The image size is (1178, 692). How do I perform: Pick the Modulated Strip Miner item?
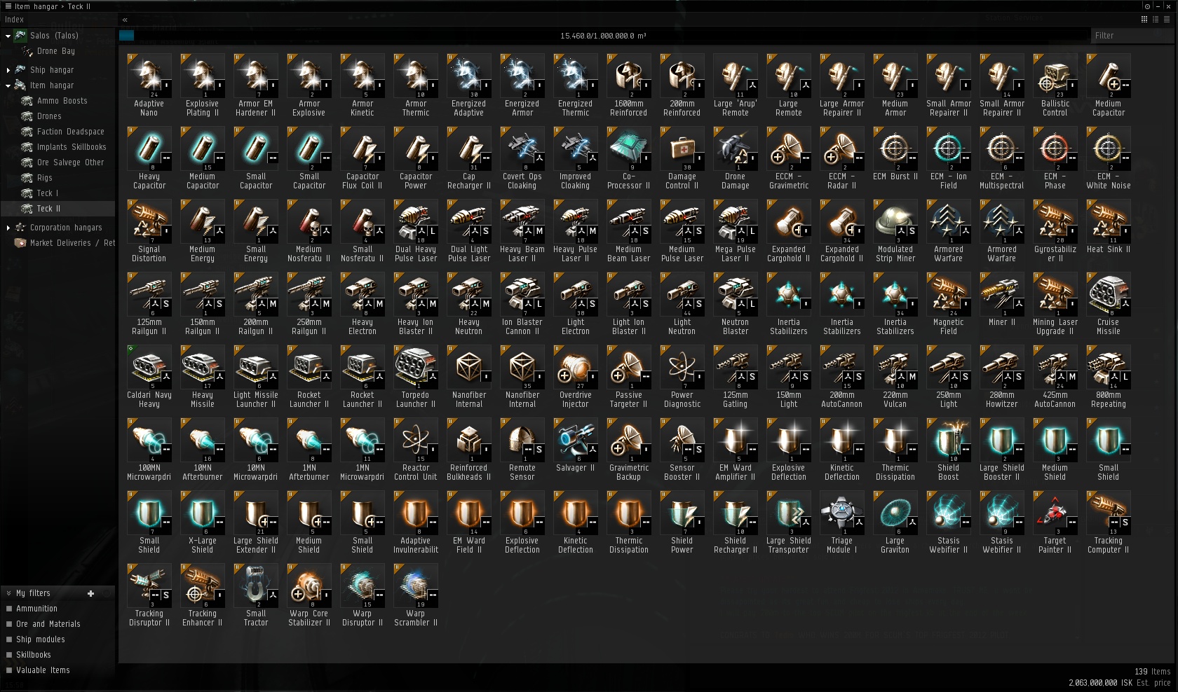[x=895, y=222]
